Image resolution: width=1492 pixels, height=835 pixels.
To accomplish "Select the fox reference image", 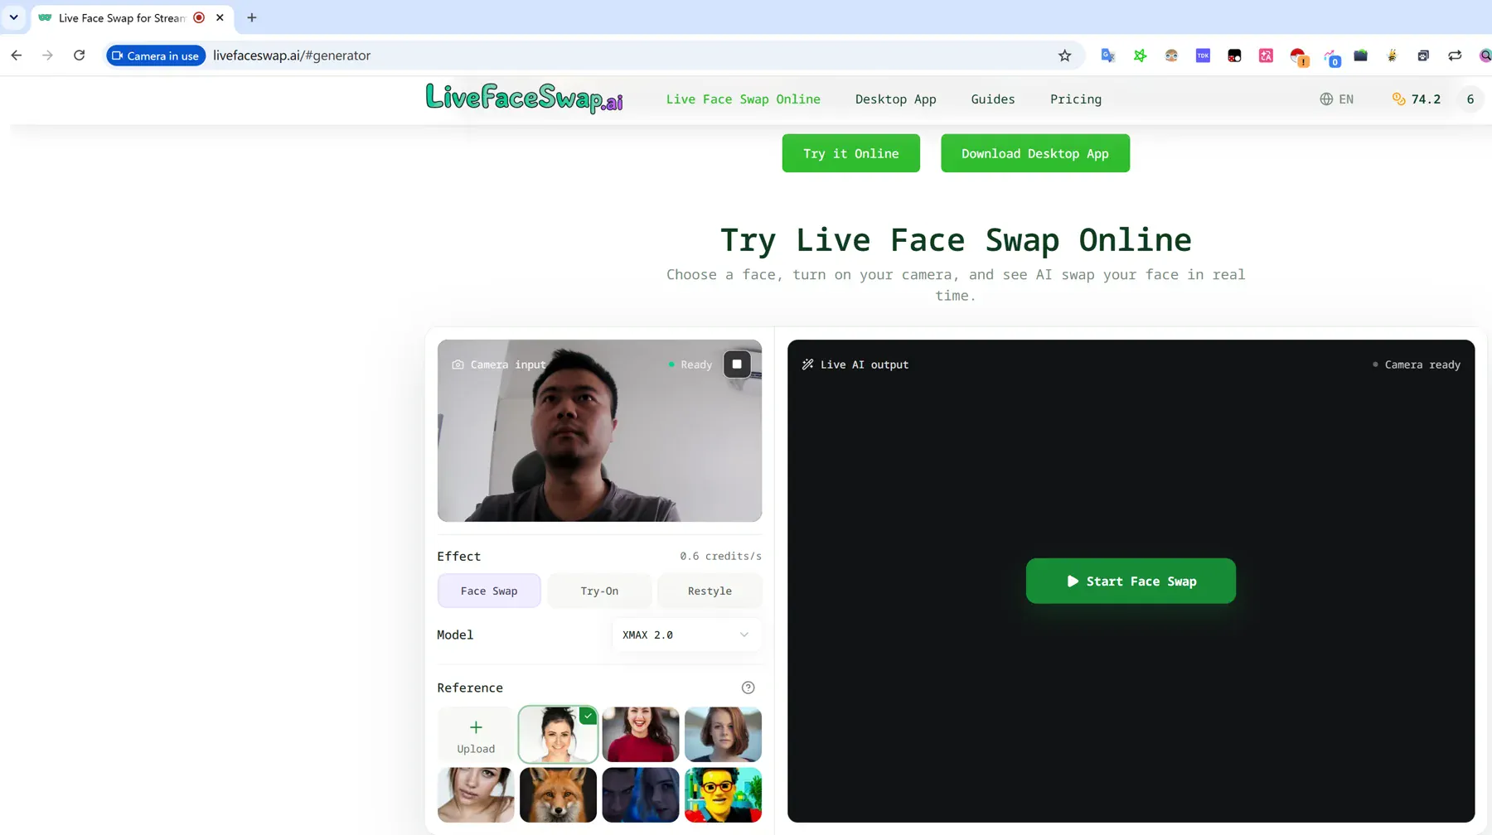I will (x=558, y=795).
